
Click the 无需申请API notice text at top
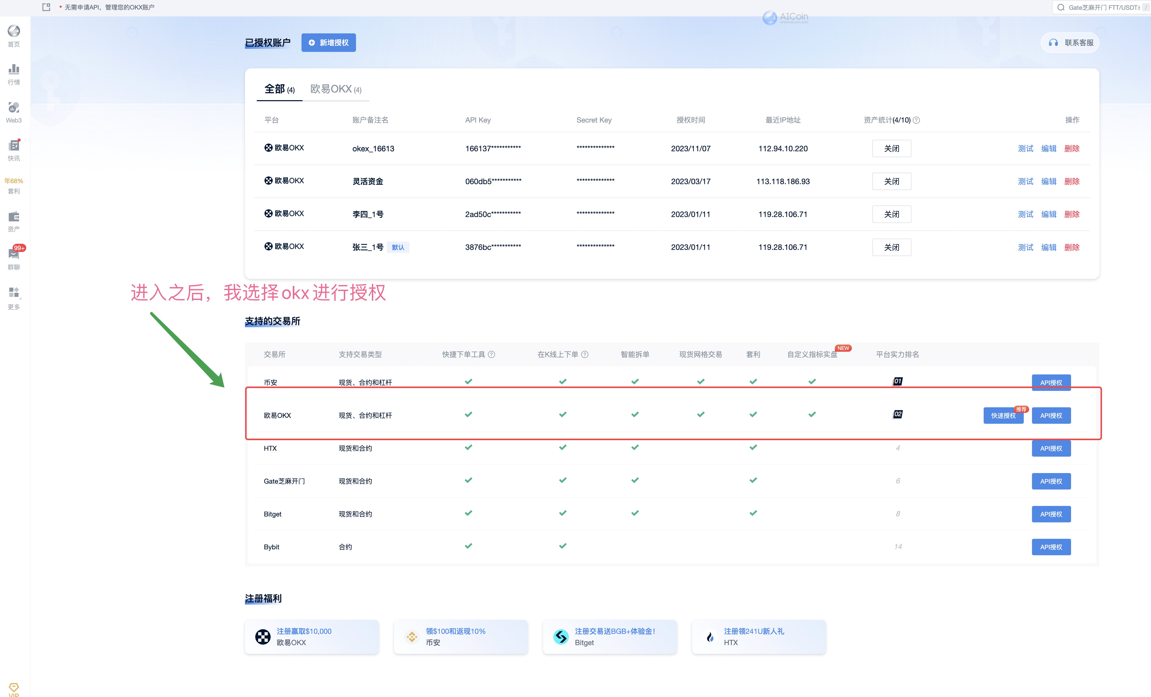point(109,7)
